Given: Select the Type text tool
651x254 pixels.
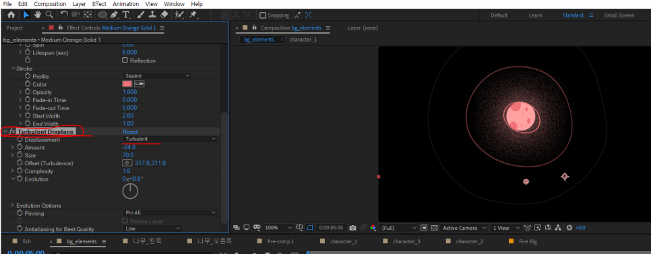Looking at the screenshot, I should [x=126, y=15].
